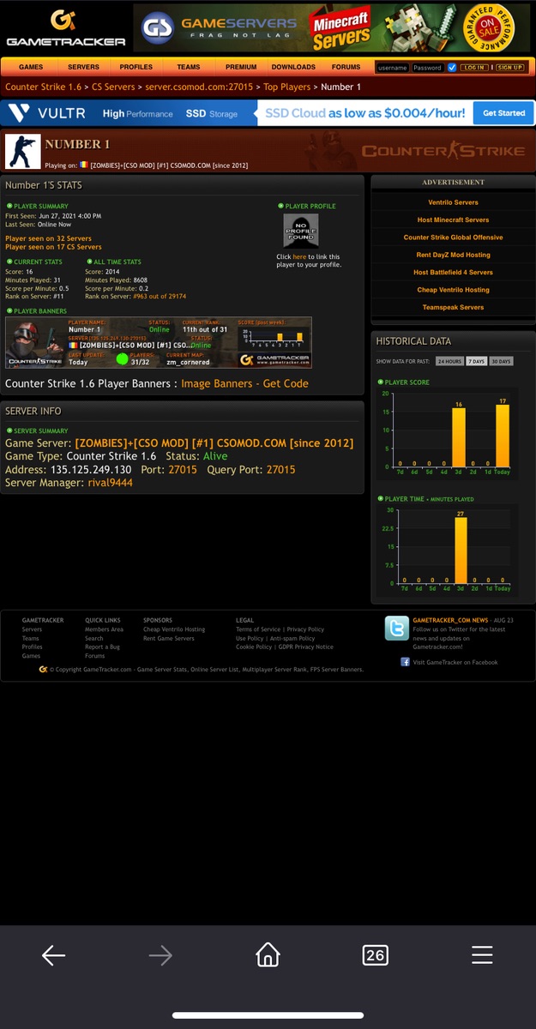Click the Facebook icon near Visit GameTracker
Screen dimensions: 536x1029
(405, 662)
